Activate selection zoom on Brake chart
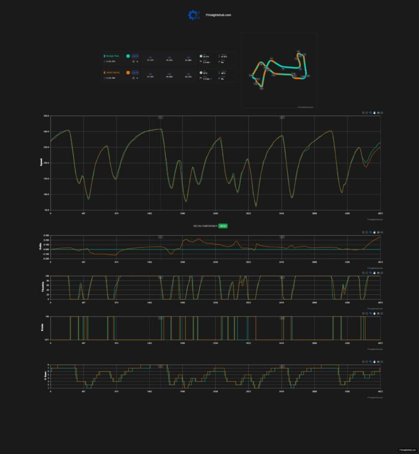 click(370, 313)
